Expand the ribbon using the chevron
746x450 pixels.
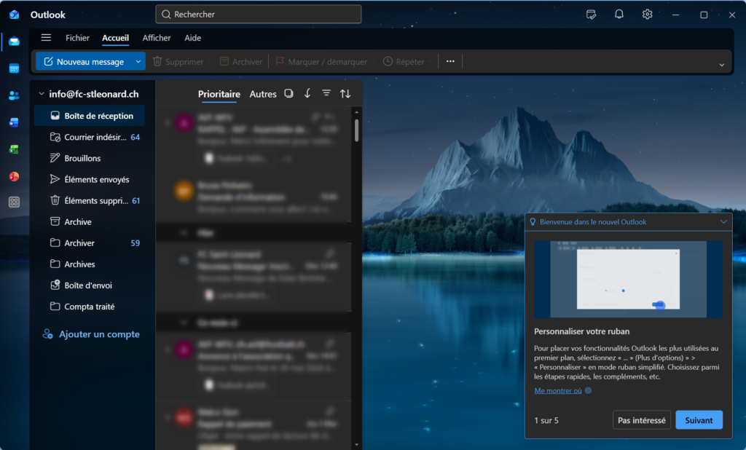721,65
